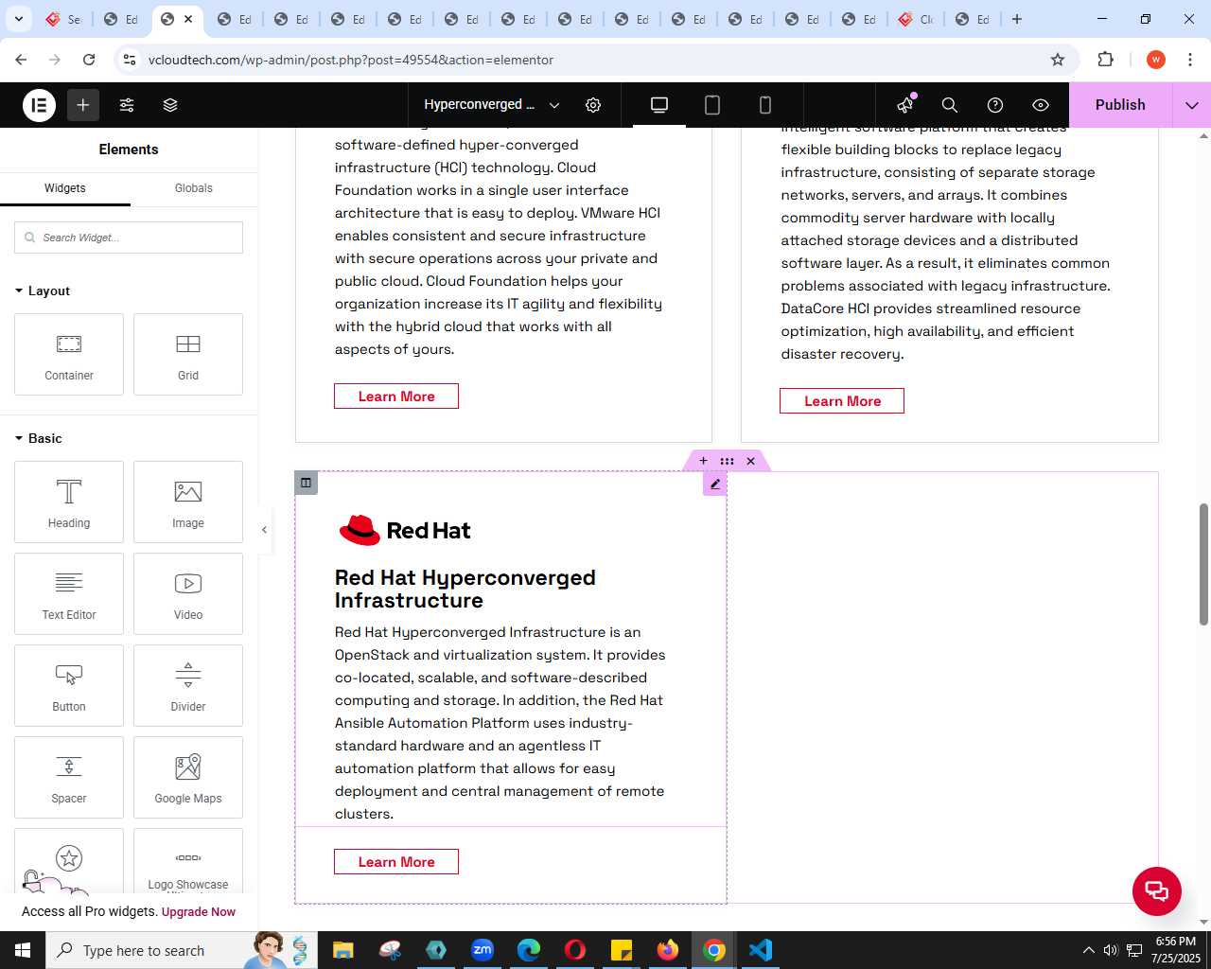Viewport: 1211px width, 969px height.
Task: Open the Structure layers icon
Action: [x=170, y=105]
